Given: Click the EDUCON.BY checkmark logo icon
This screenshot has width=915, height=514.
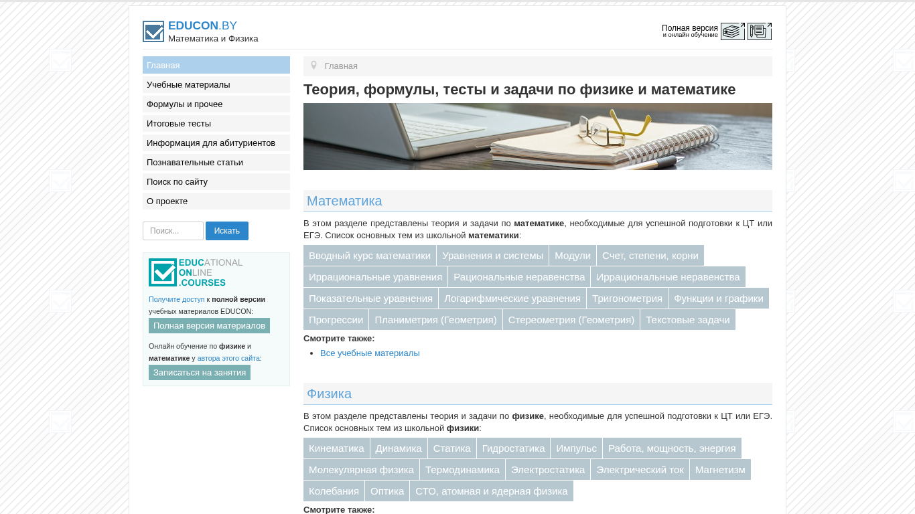Looking at the screenshot, I should pos(153,31).
